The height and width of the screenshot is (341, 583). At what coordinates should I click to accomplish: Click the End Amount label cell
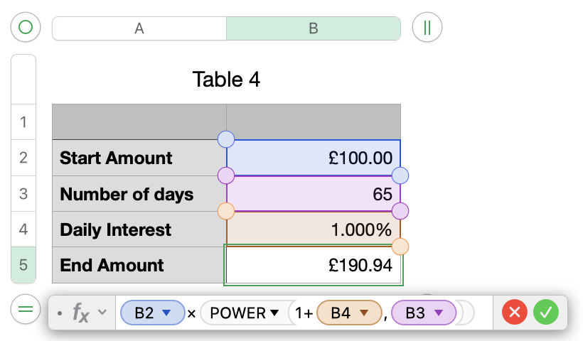[139, 265]
